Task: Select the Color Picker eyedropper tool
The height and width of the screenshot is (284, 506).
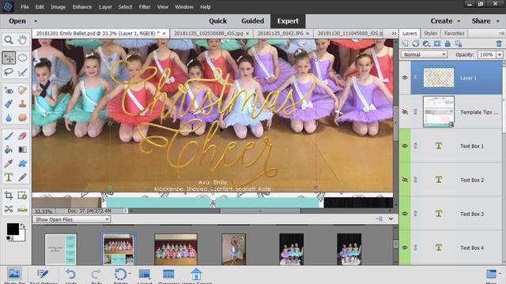Action: pyautogui.click(x=9, y=163)
